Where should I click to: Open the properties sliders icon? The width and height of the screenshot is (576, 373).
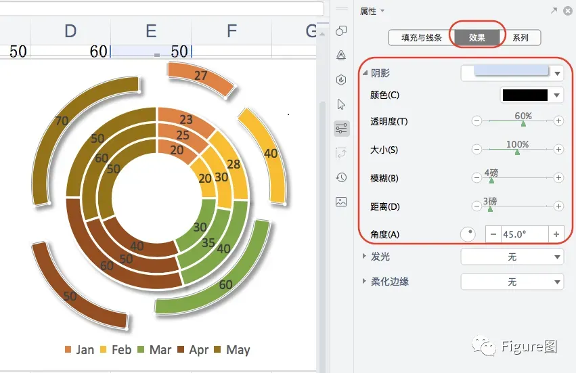341,129
